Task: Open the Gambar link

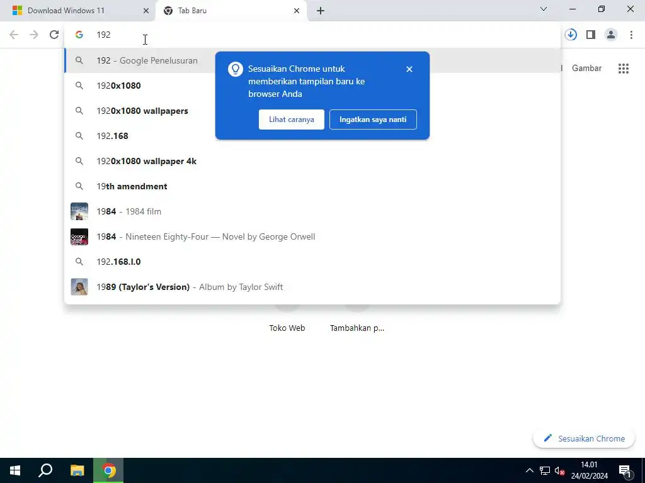Action: click(x=586, y=68)
